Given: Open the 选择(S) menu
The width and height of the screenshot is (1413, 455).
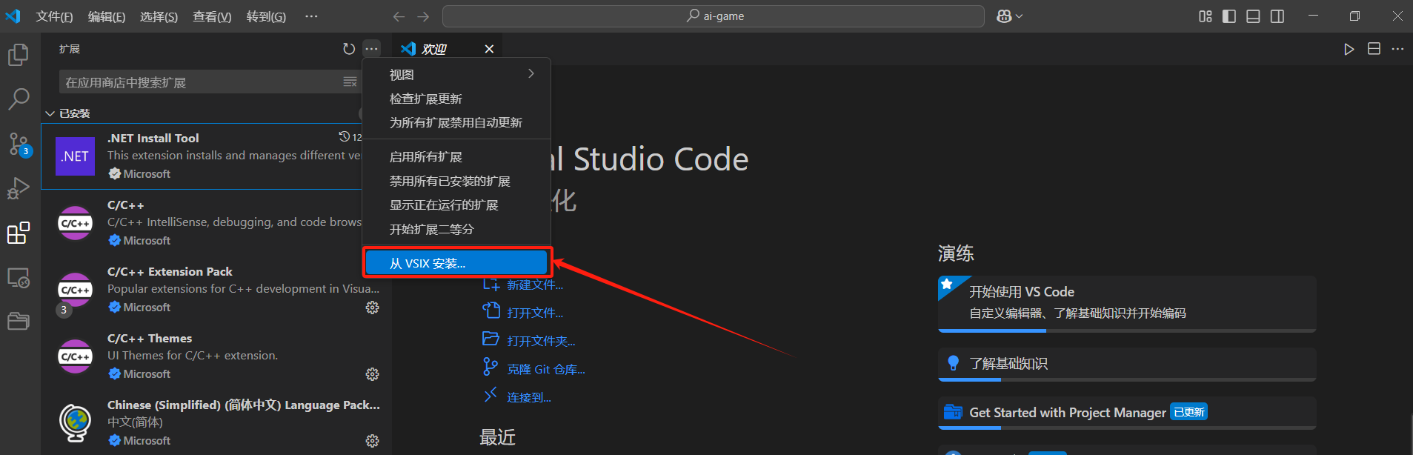Looking at the screenshot, I should tap(159, 16).
